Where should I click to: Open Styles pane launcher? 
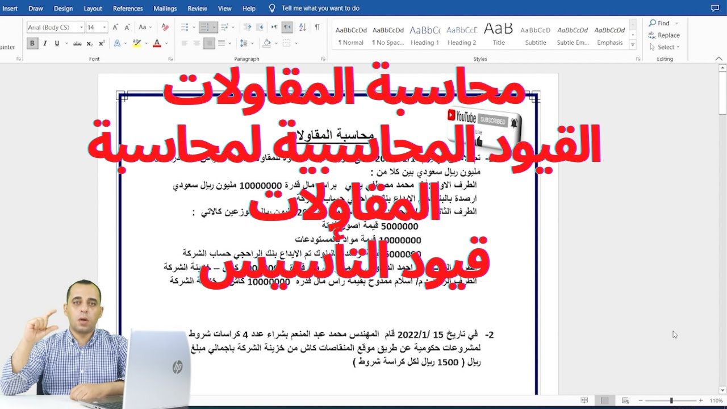click(x=638, y=59)
